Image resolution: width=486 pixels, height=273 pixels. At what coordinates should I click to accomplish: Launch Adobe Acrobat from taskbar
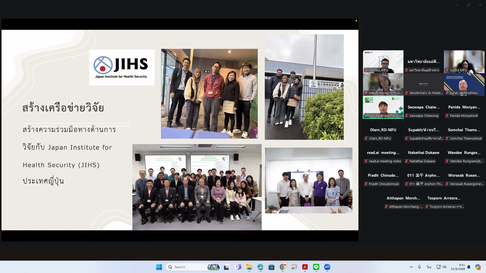point(305,267)
